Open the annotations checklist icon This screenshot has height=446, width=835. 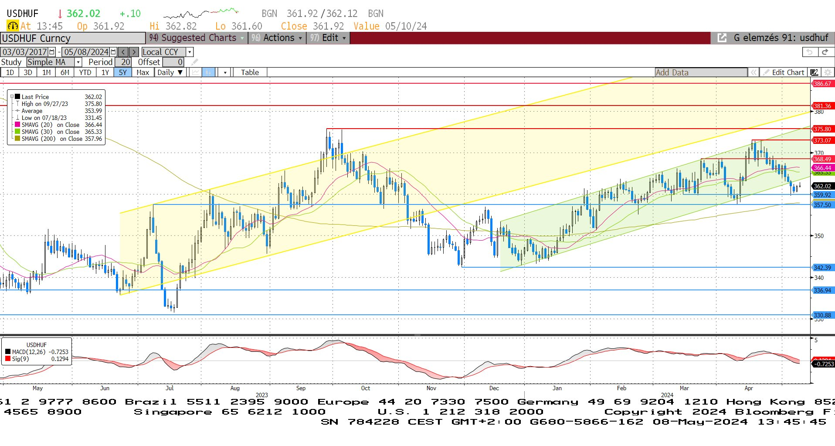point(814,72)
